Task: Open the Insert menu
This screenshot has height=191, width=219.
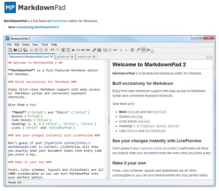Action: point(26,45)
